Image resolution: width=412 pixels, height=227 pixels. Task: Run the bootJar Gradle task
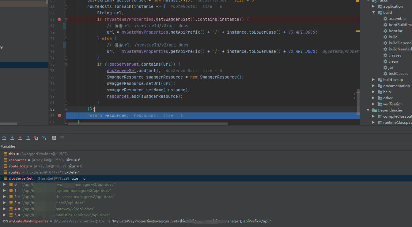click(x=395, y=31)
